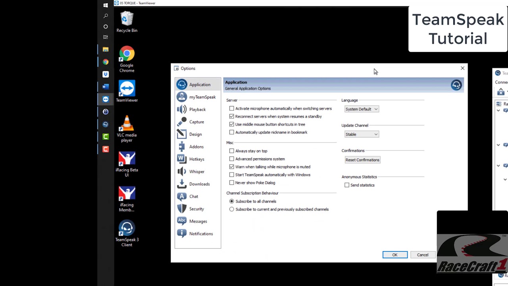
Task: Open the Notifications settings category
Action: (x=198, y=234)
